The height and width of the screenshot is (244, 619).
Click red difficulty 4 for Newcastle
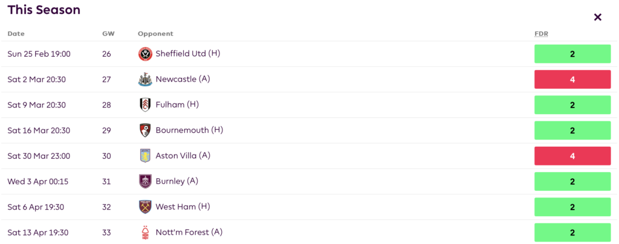pos(572,79)
